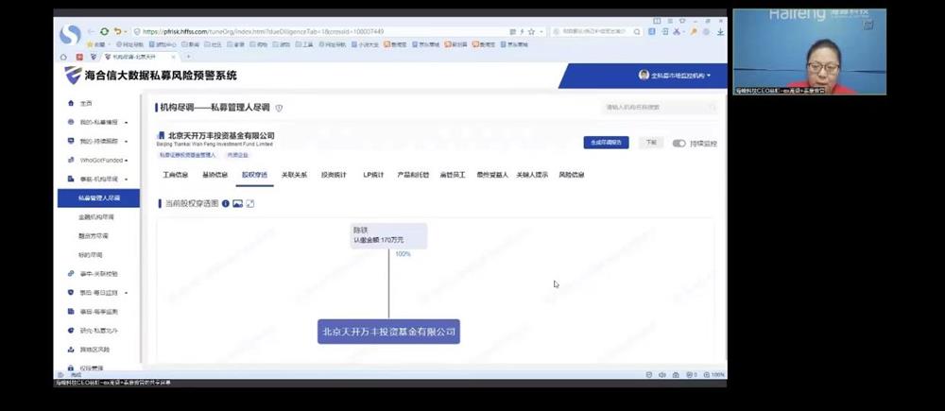Click the download arrow icon in browser toolbar
Image resolution: width=945 pixels, height=411 pixels.
click(x=720, y=31)
